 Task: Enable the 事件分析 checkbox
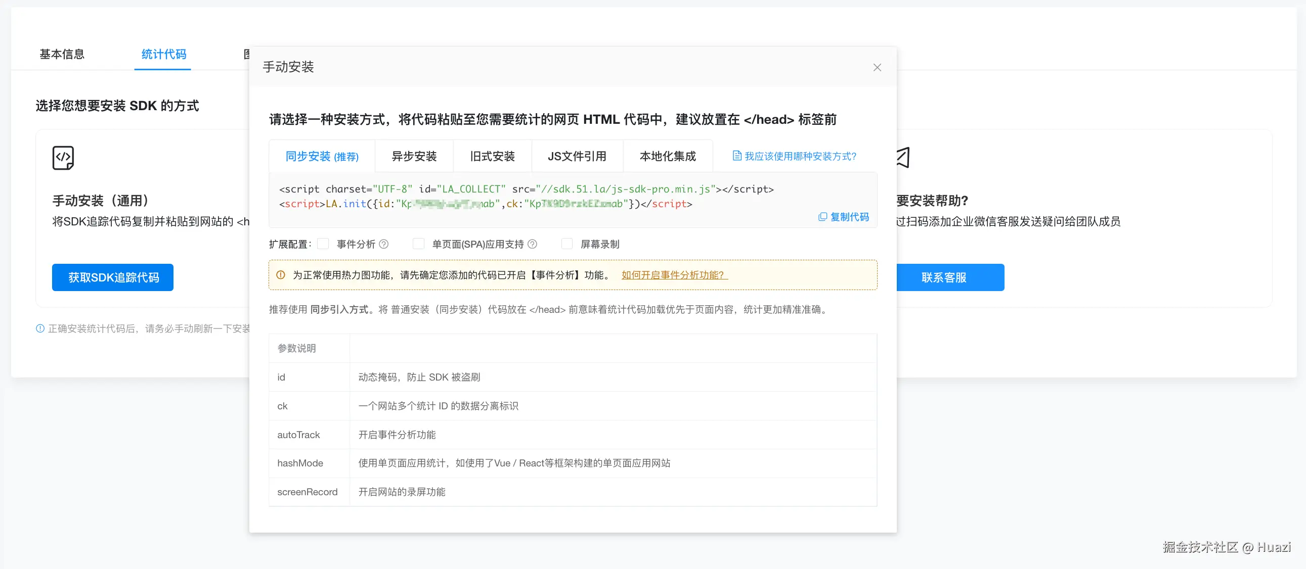pyautogui.click(x=323, y=244)
